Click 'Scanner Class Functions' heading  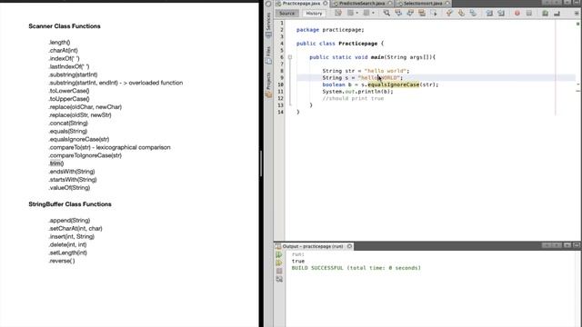point(65,26)
